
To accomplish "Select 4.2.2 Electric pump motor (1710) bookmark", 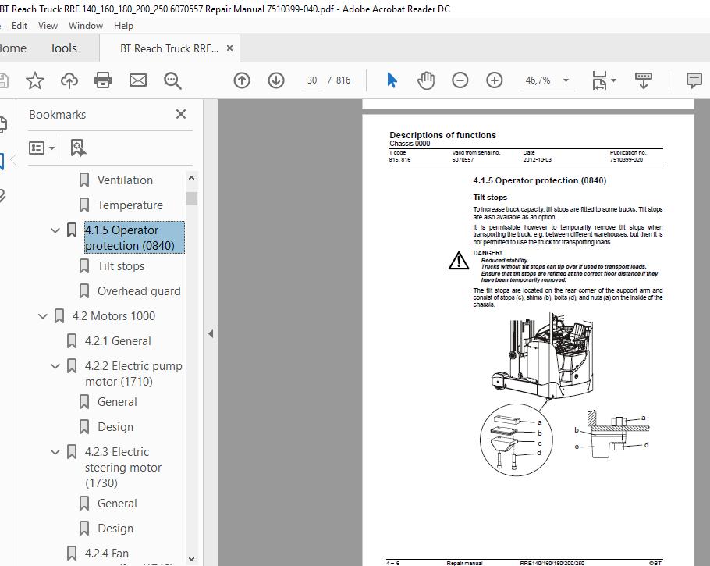I will click(x=133, y=373).
